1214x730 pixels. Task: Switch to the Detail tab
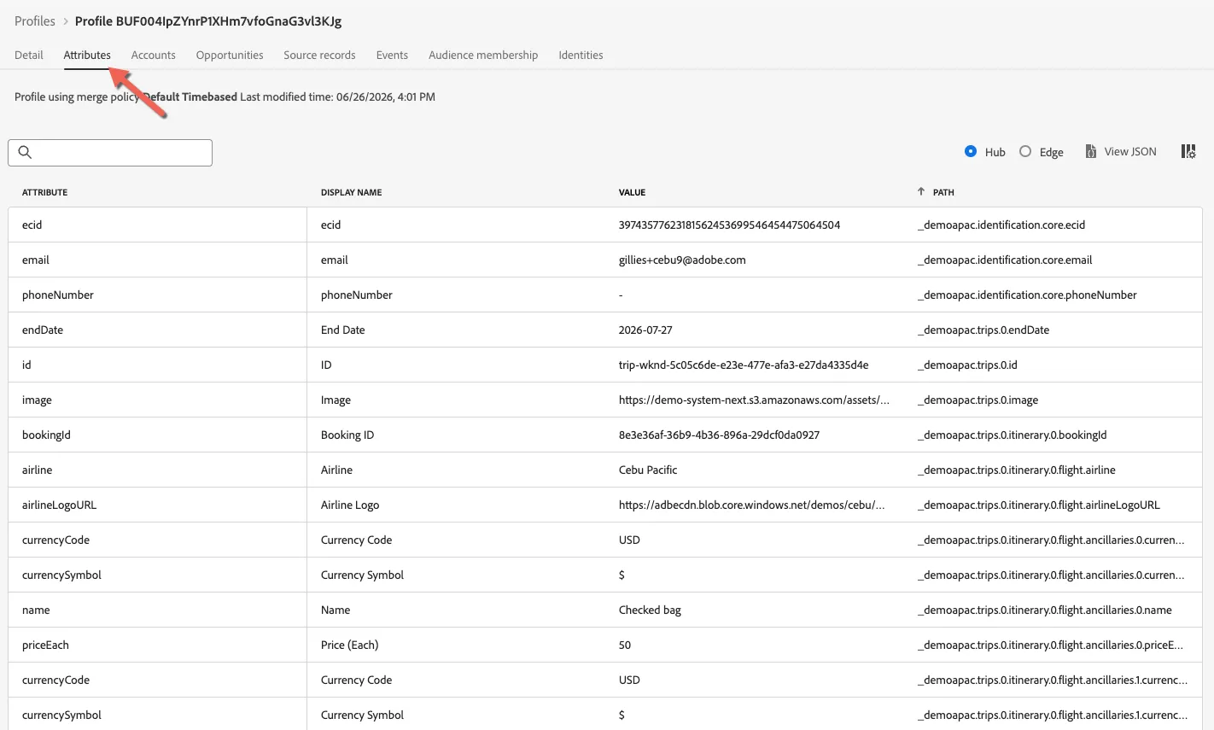point(29,55)
